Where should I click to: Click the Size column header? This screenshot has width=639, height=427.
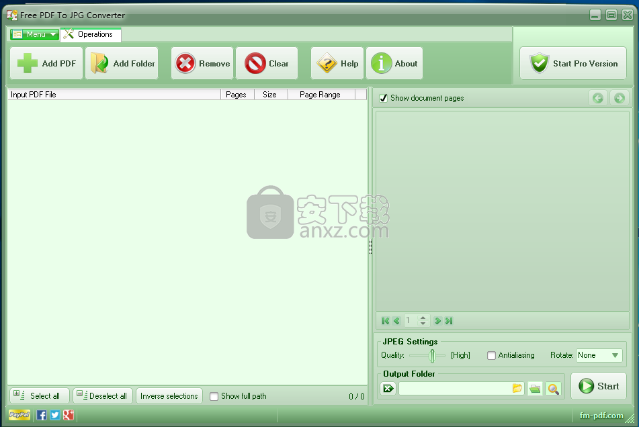[271, 95]
